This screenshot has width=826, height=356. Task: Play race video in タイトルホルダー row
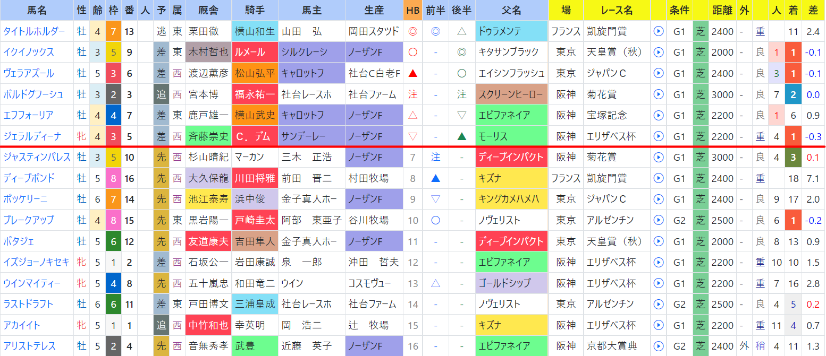point(659,31)
